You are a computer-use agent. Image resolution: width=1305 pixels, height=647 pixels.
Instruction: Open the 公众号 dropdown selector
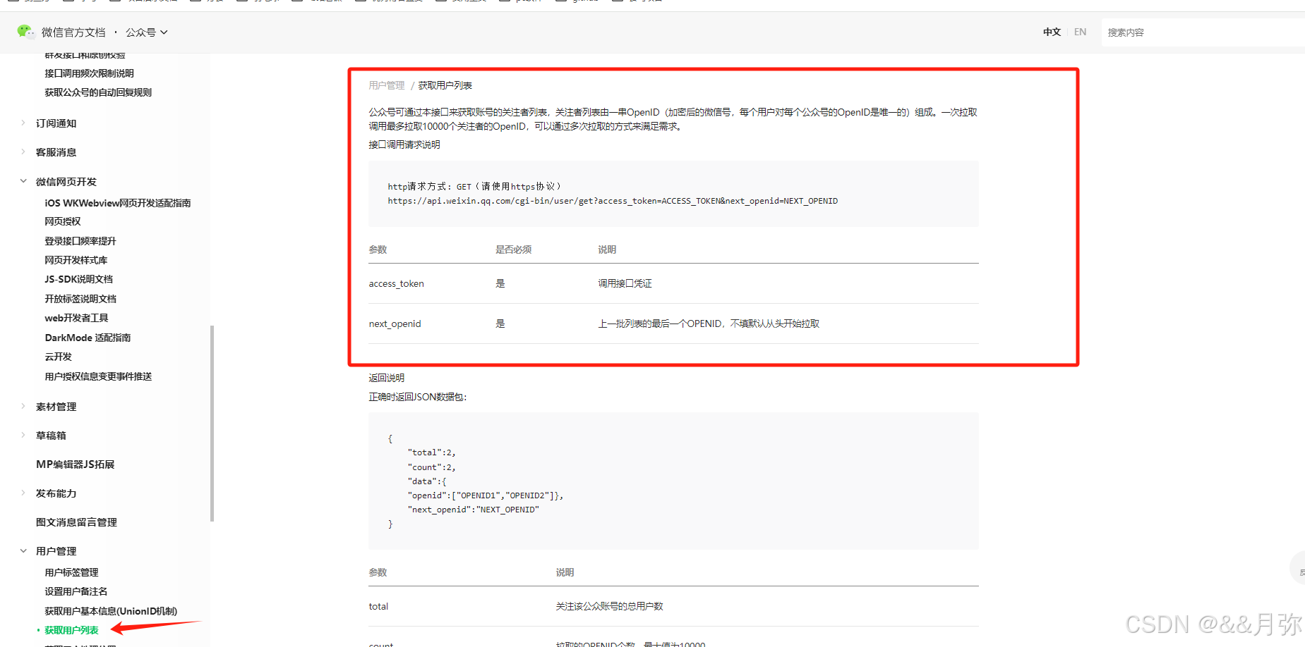147,32
